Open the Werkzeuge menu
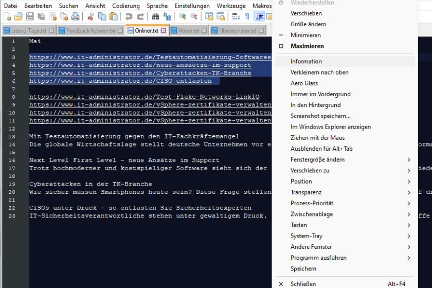The height and width of the screenshot is (288, 432). (x=231, y=6)
